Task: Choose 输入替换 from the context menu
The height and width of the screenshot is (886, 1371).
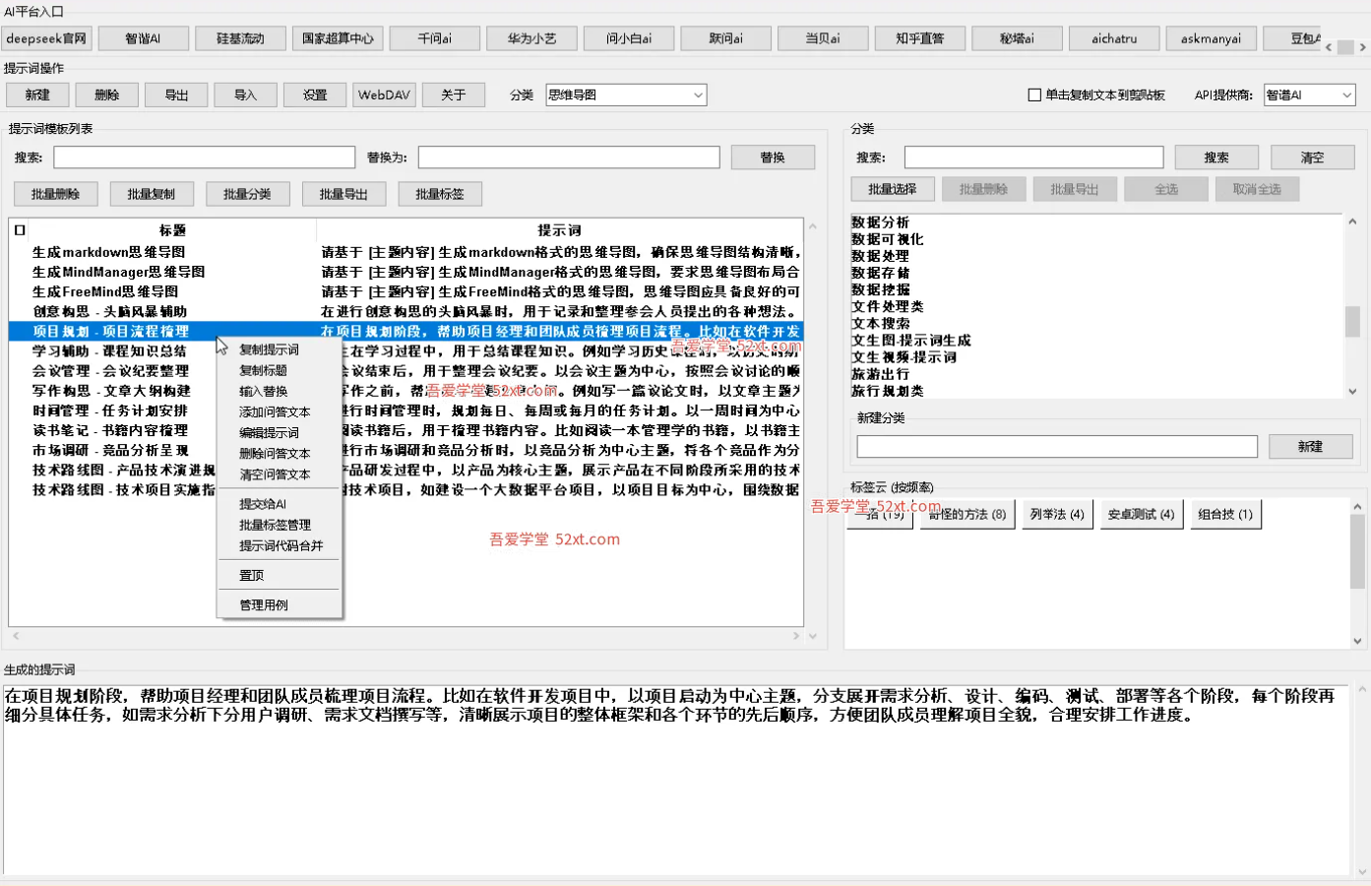Action: (280, 391)
